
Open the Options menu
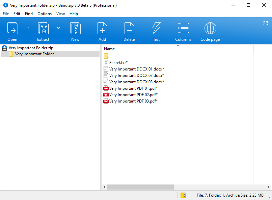point(45,14)
